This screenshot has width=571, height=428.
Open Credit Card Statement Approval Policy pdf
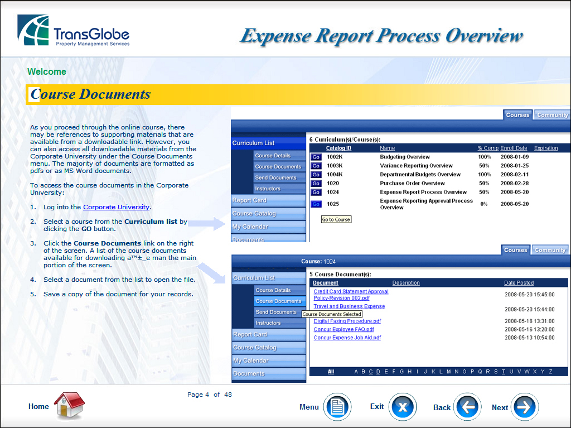coord(351,295)
